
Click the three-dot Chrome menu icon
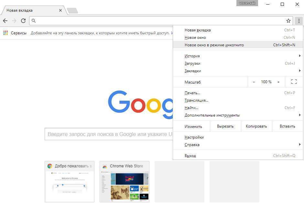point(299,21)
